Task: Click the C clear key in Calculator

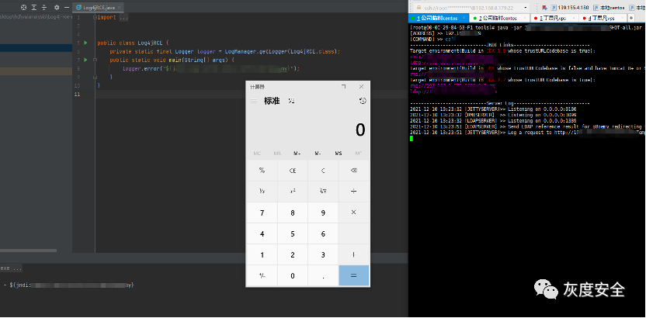Action: click(x=323, y=171)
